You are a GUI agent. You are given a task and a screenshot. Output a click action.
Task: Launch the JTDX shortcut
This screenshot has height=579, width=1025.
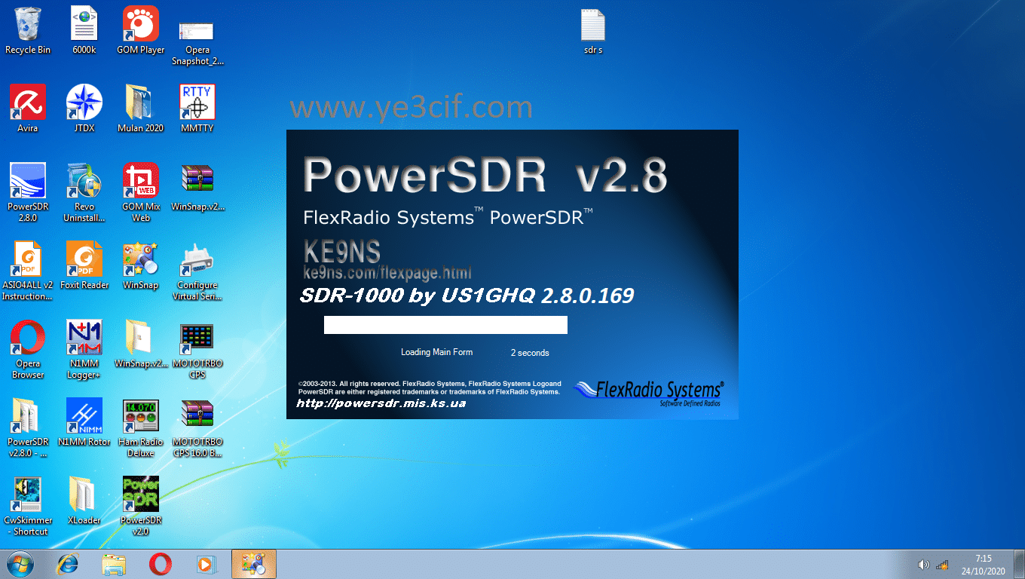(84, 109)
